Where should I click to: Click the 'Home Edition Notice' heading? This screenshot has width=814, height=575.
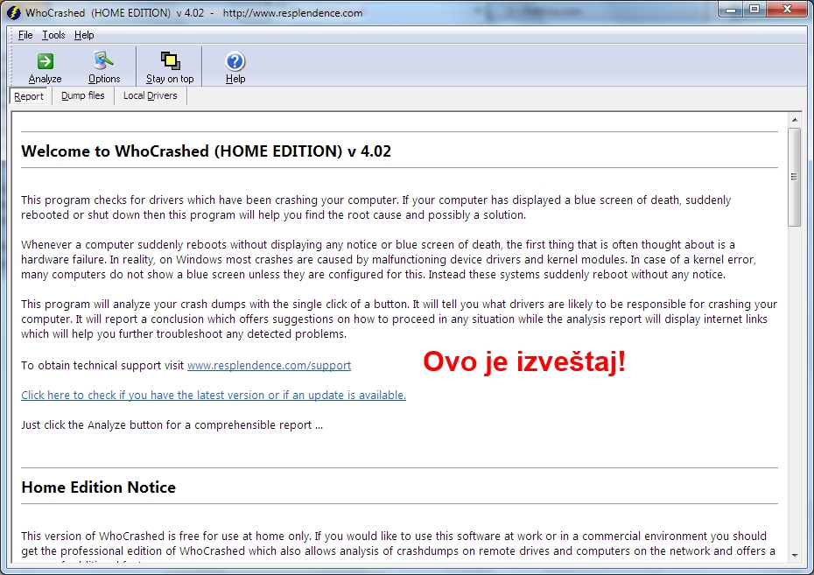tap(99, 487)
